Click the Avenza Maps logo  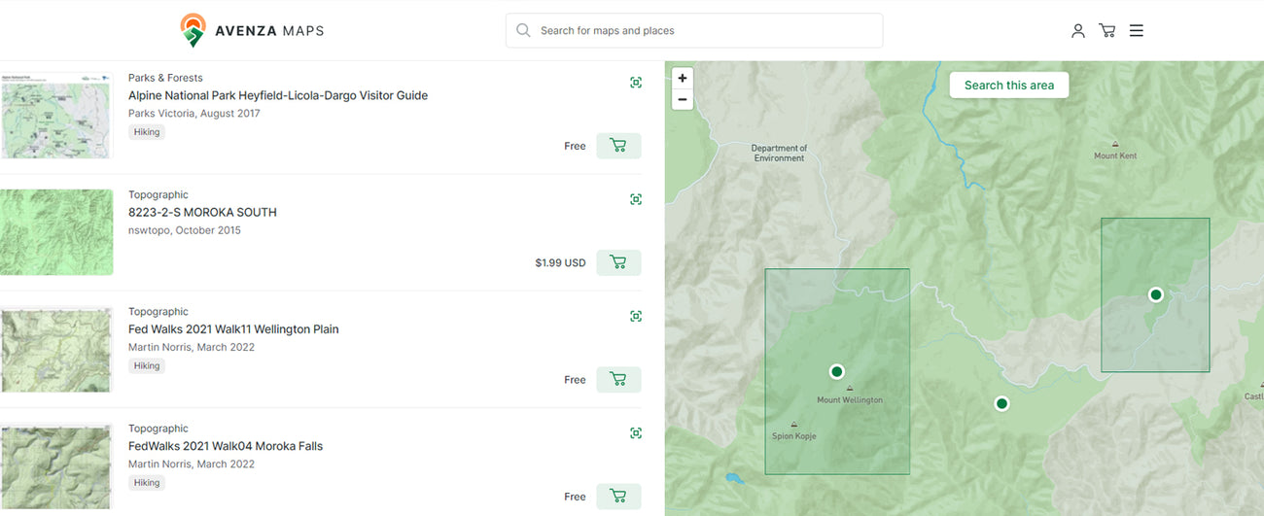(x=253, y=31)
